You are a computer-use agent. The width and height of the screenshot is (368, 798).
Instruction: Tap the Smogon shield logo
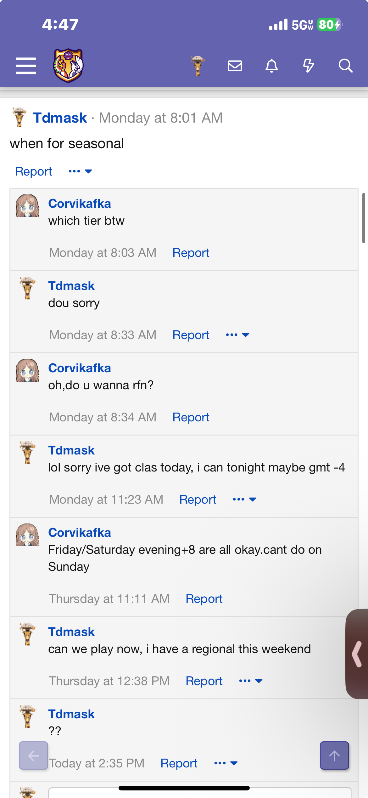(68, 66)
